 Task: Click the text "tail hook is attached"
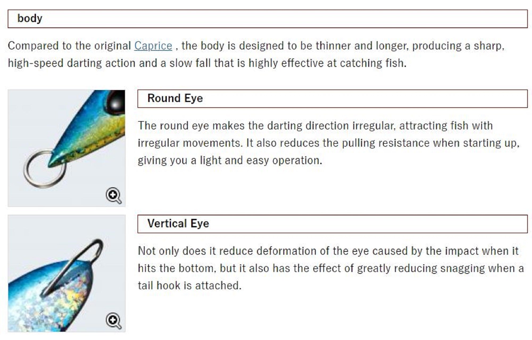[189, 286]
